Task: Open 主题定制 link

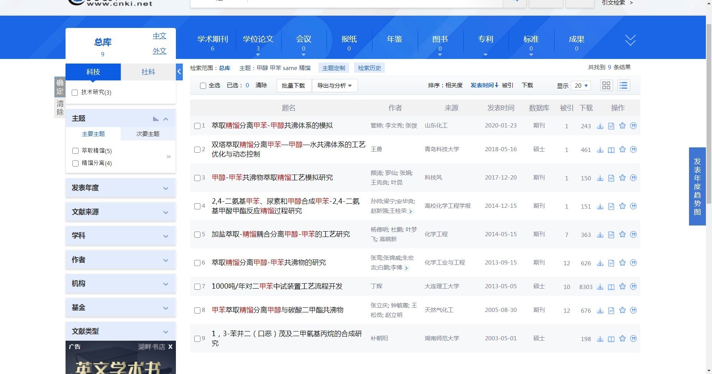Action: [x=333, y=68]
